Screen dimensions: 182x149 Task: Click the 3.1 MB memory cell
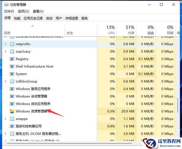click(126, 66)
